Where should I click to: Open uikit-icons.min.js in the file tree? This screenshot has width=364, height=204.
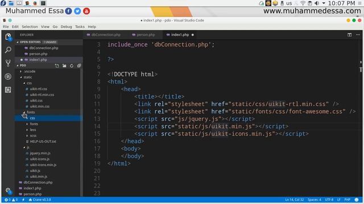pyautogui.click(x=43, y=165)
